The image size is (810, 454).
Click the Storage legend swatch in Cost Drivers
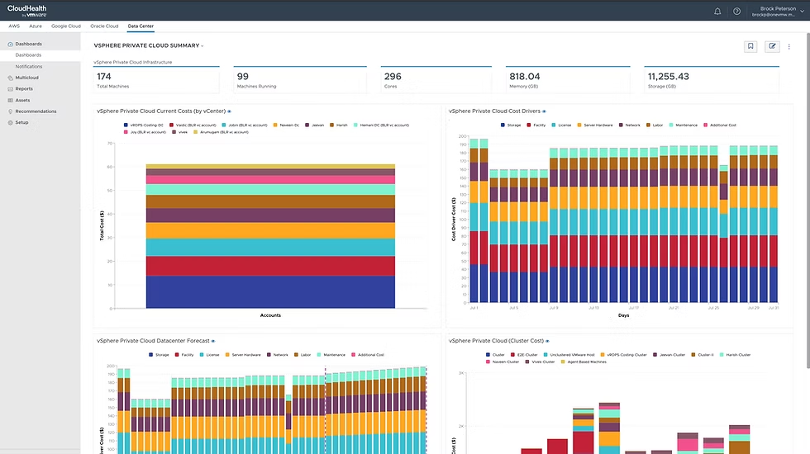(x=503, y=125)
